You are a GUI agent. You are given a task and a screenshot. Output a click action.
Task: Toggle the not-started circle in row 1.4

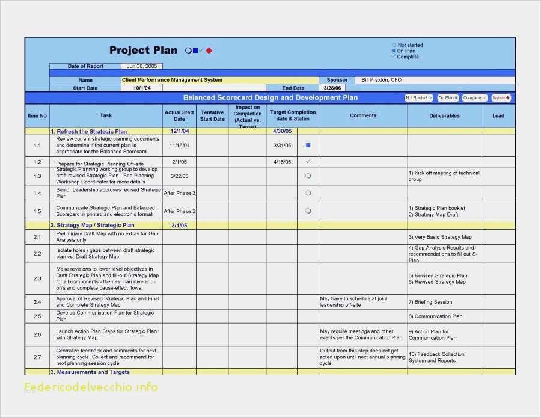[308, 193]
